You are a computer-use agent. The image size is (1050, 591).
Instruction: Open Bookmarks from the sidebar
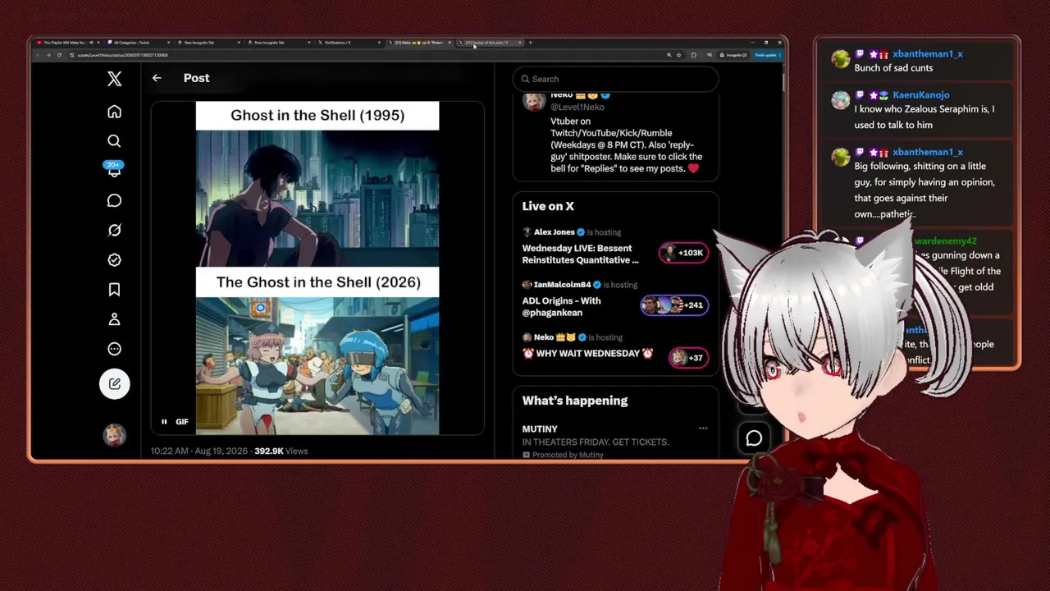pos(114,289)
